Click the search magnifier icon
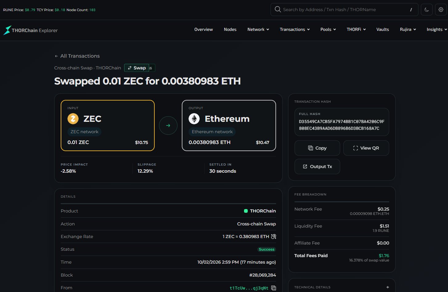Viewport: 448px width, 292px height. (278, 10)
